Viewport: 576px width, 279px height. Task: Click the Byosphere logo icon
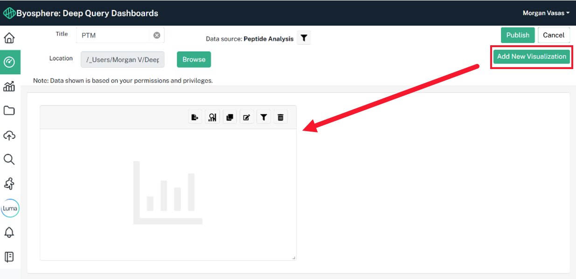(x=9, y=13)
